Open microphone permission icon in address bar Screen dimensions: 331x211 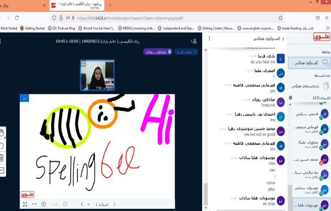pyautogui.click(x=73, y=18)
